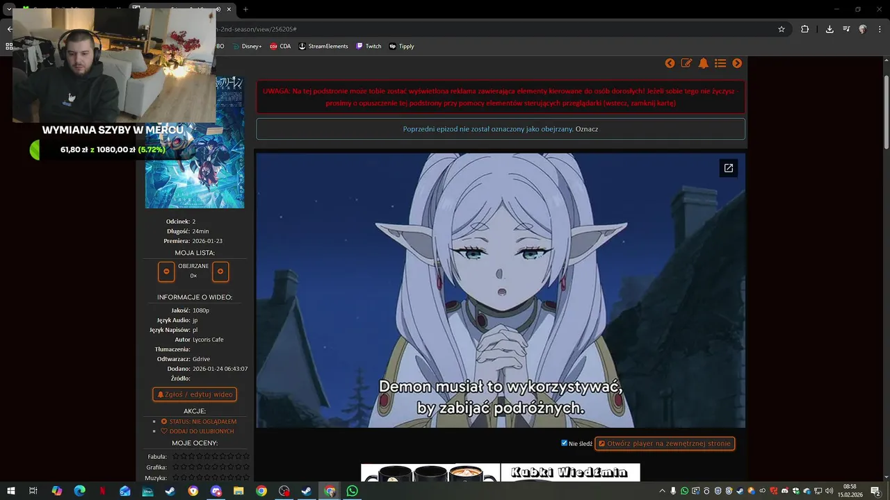The height and width of the screenshot is (500, 890).
Task: Open Task View in taskbar
Action: pos(33,491)
